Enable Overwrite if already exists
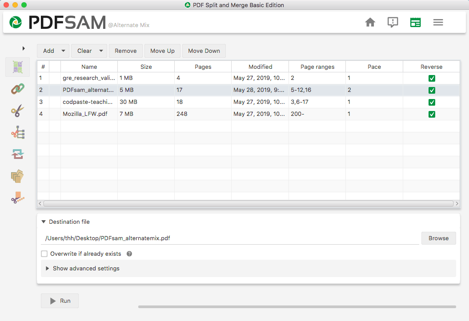Viewport: 469px width, 321px height. tap(44, 254)
